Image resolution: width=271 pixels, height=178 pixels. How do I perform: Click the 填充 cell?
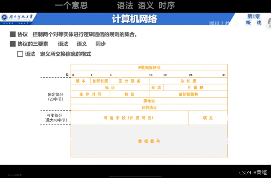coord(208,118)
